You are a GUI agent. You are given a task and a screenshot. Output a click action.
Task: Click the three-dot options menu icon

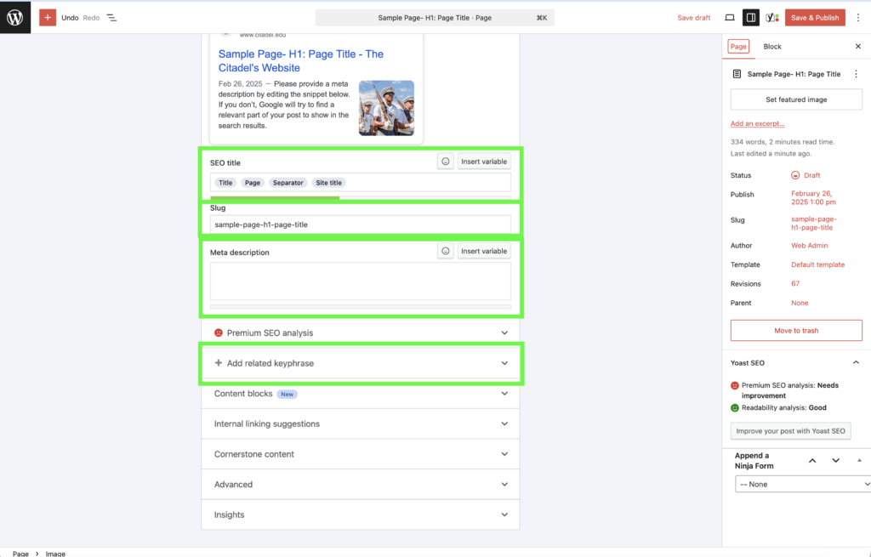[859, 17]
